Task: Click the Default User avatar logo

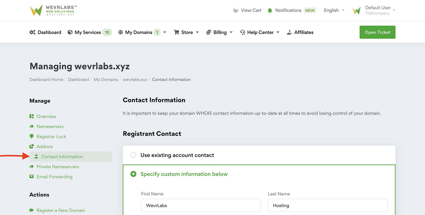Action: [356, 10]
